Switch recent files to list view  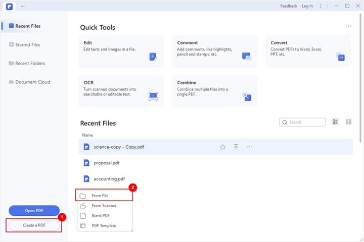335,122
